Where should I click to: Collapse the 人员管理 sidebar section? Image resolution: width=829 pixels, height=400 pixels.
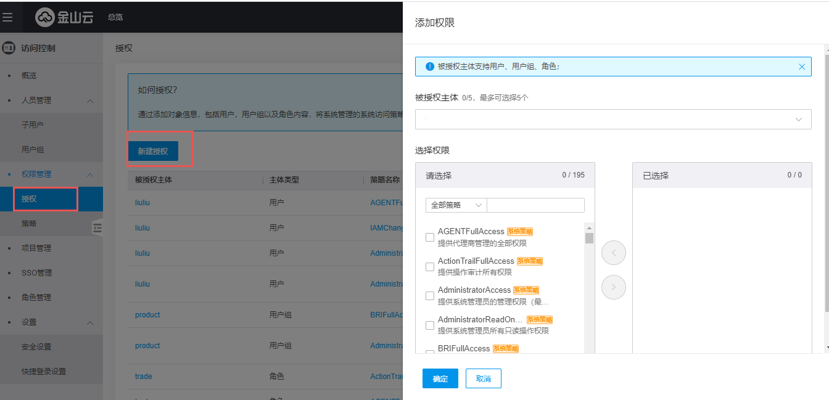pos(90,100)
